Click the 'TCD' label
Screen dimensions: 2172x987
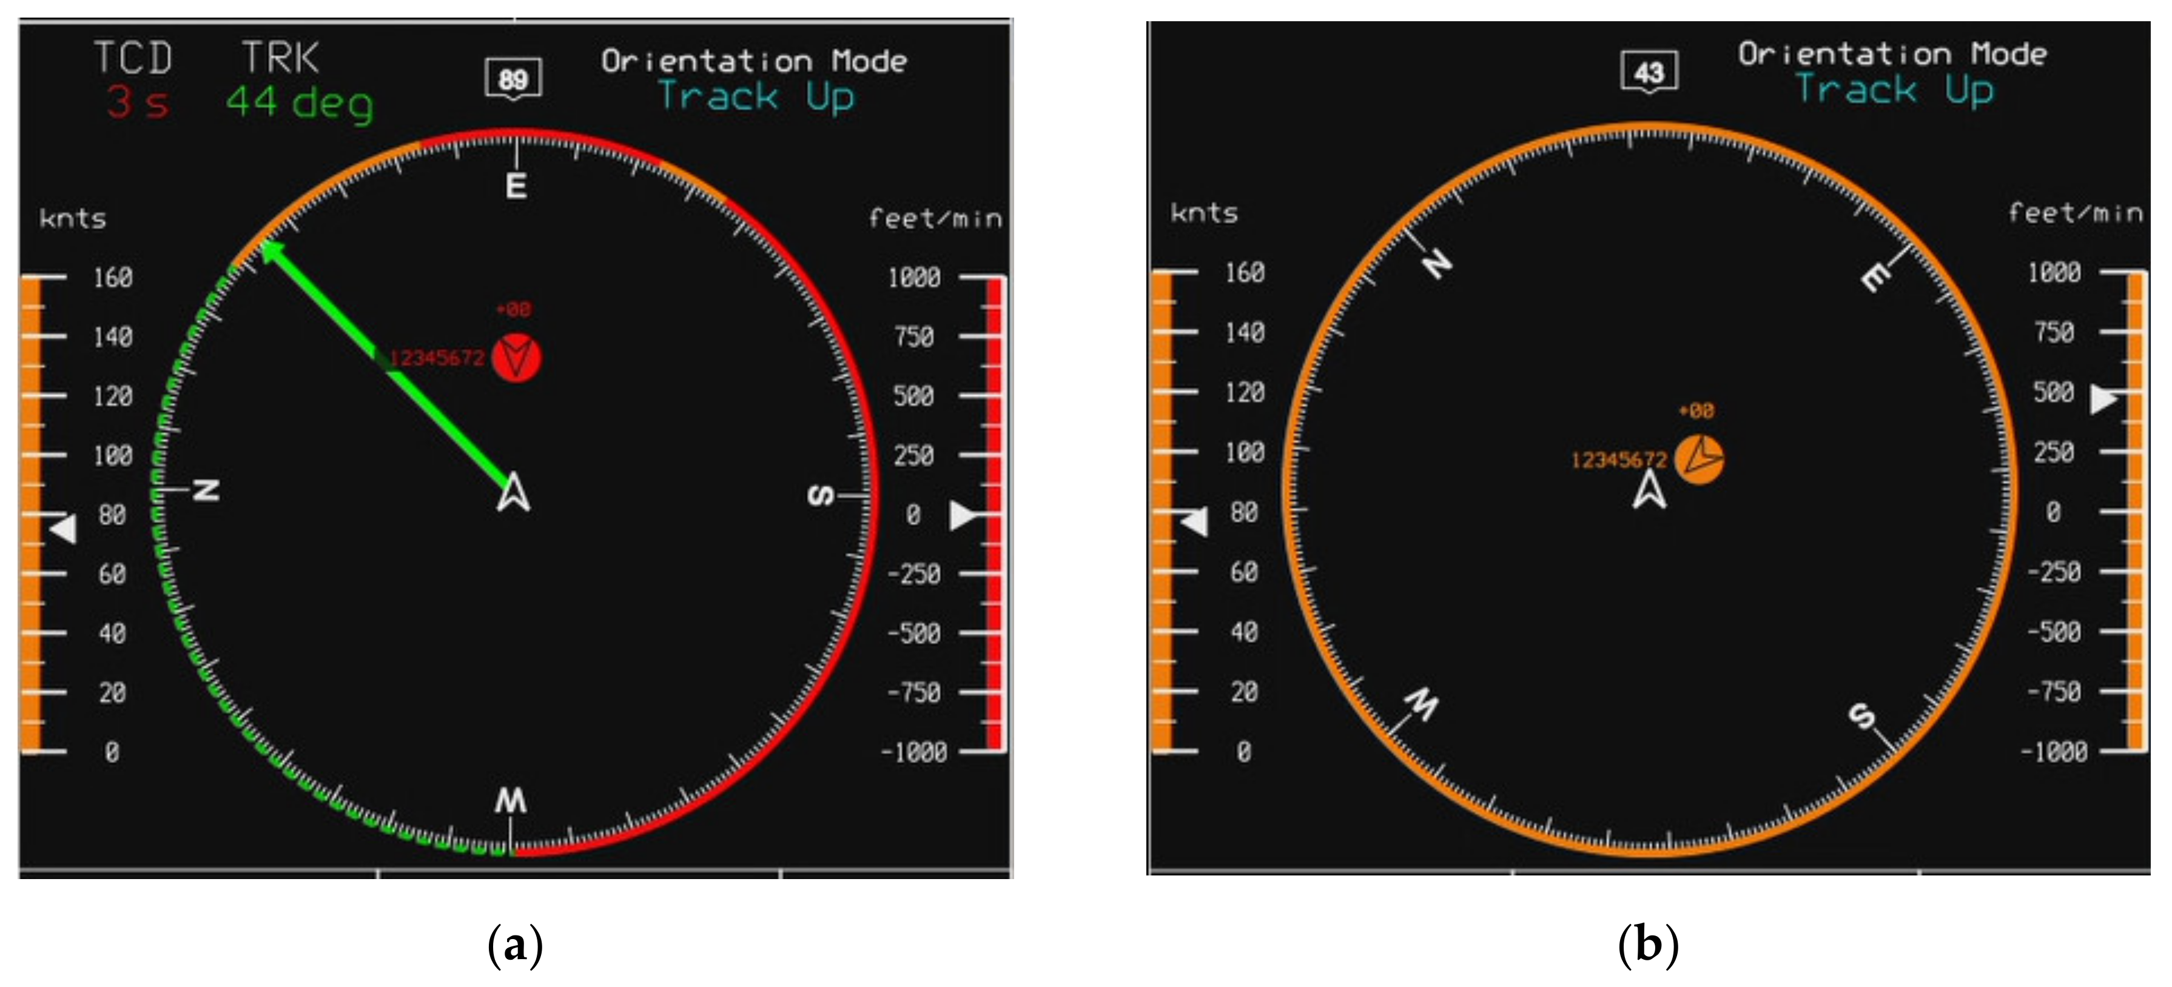click(x=133, y=58)
